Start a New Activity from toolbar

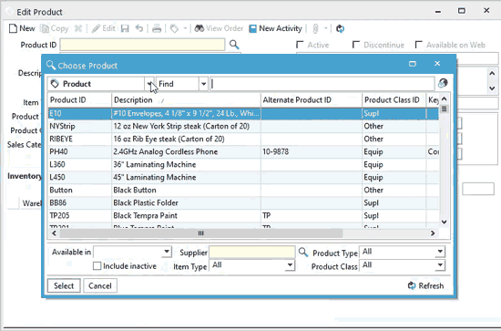point(275,28)
